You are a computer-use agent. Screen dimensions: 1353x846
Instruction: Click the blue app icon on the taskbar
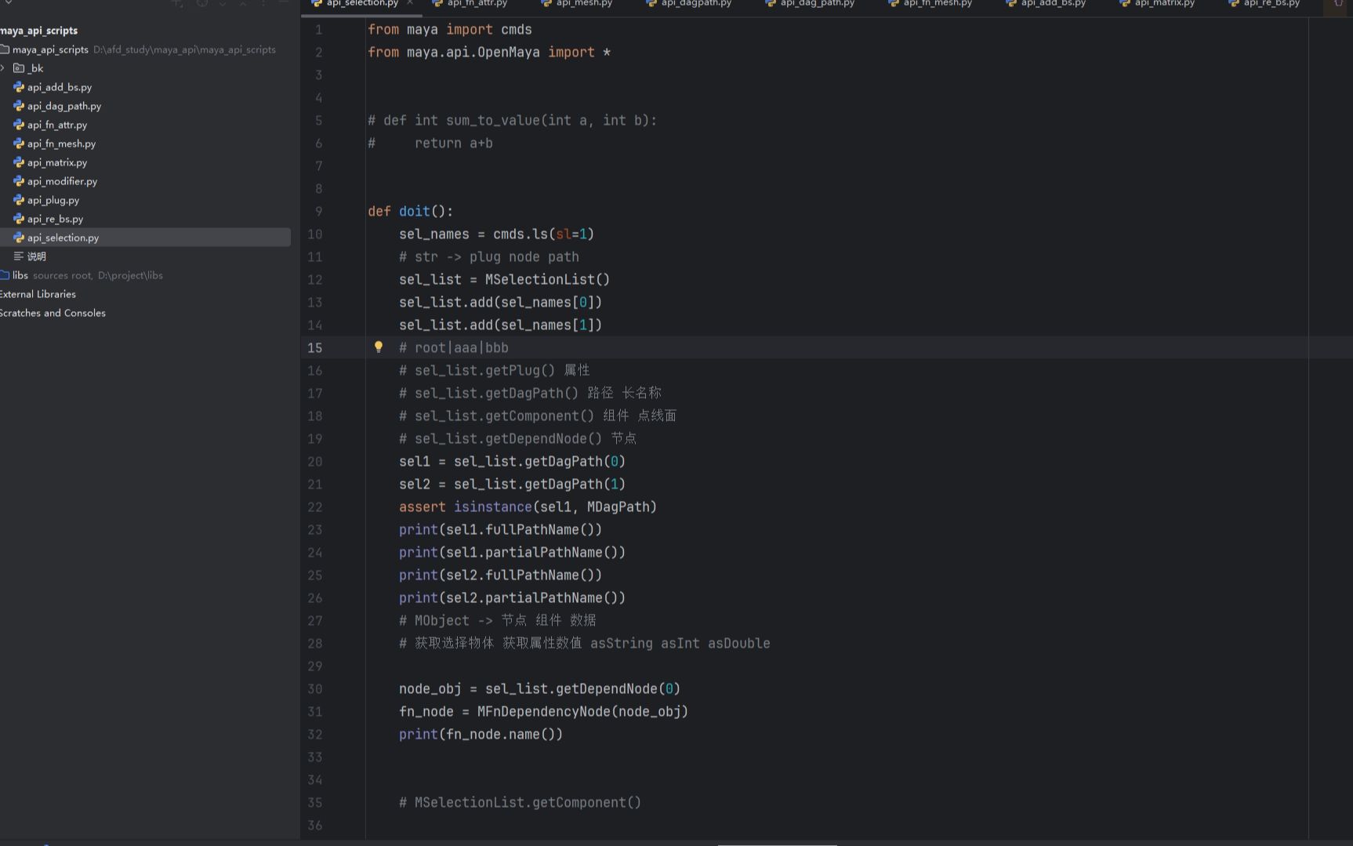point(46,844)
